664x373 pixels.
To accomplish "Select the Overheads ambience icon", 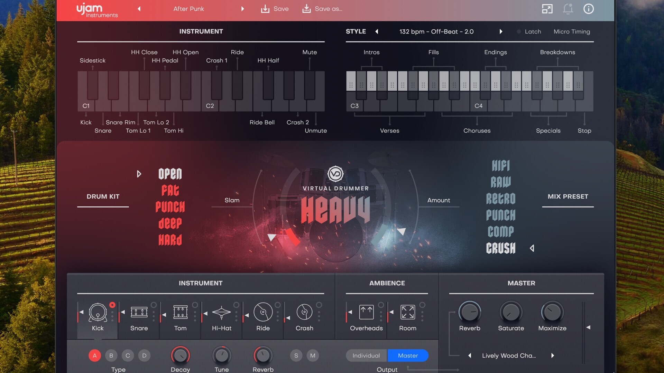I will 366,312.
